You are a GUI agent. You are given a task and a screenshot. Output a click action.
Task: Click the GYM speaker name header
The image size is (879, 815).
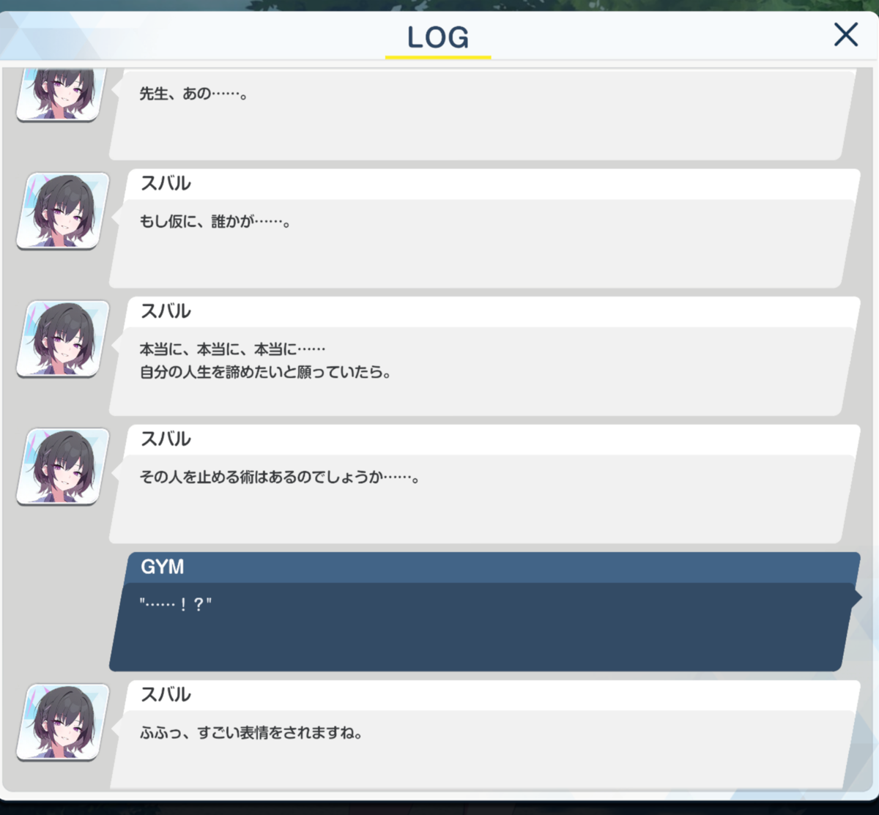point(162,567)
